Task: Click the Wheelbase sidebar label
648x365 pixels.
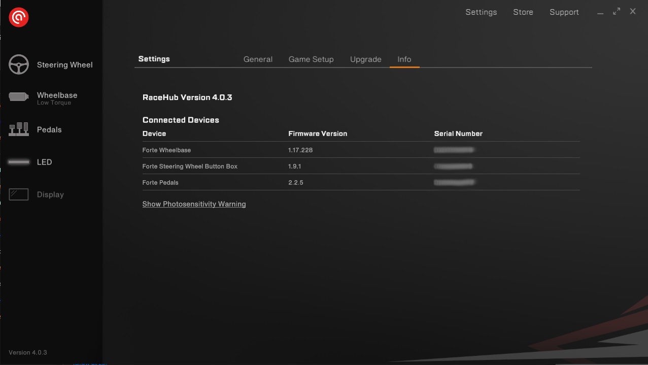Action: pos(57,95)
